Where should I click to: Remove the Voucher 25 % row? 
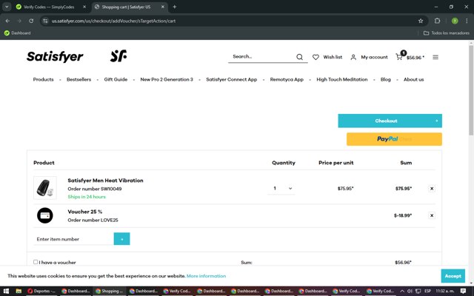coord(432,215)
